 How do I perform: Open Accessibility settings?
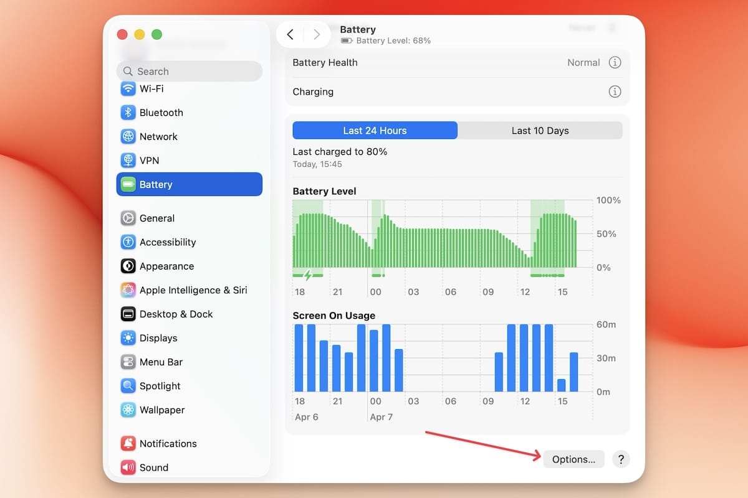166,242
